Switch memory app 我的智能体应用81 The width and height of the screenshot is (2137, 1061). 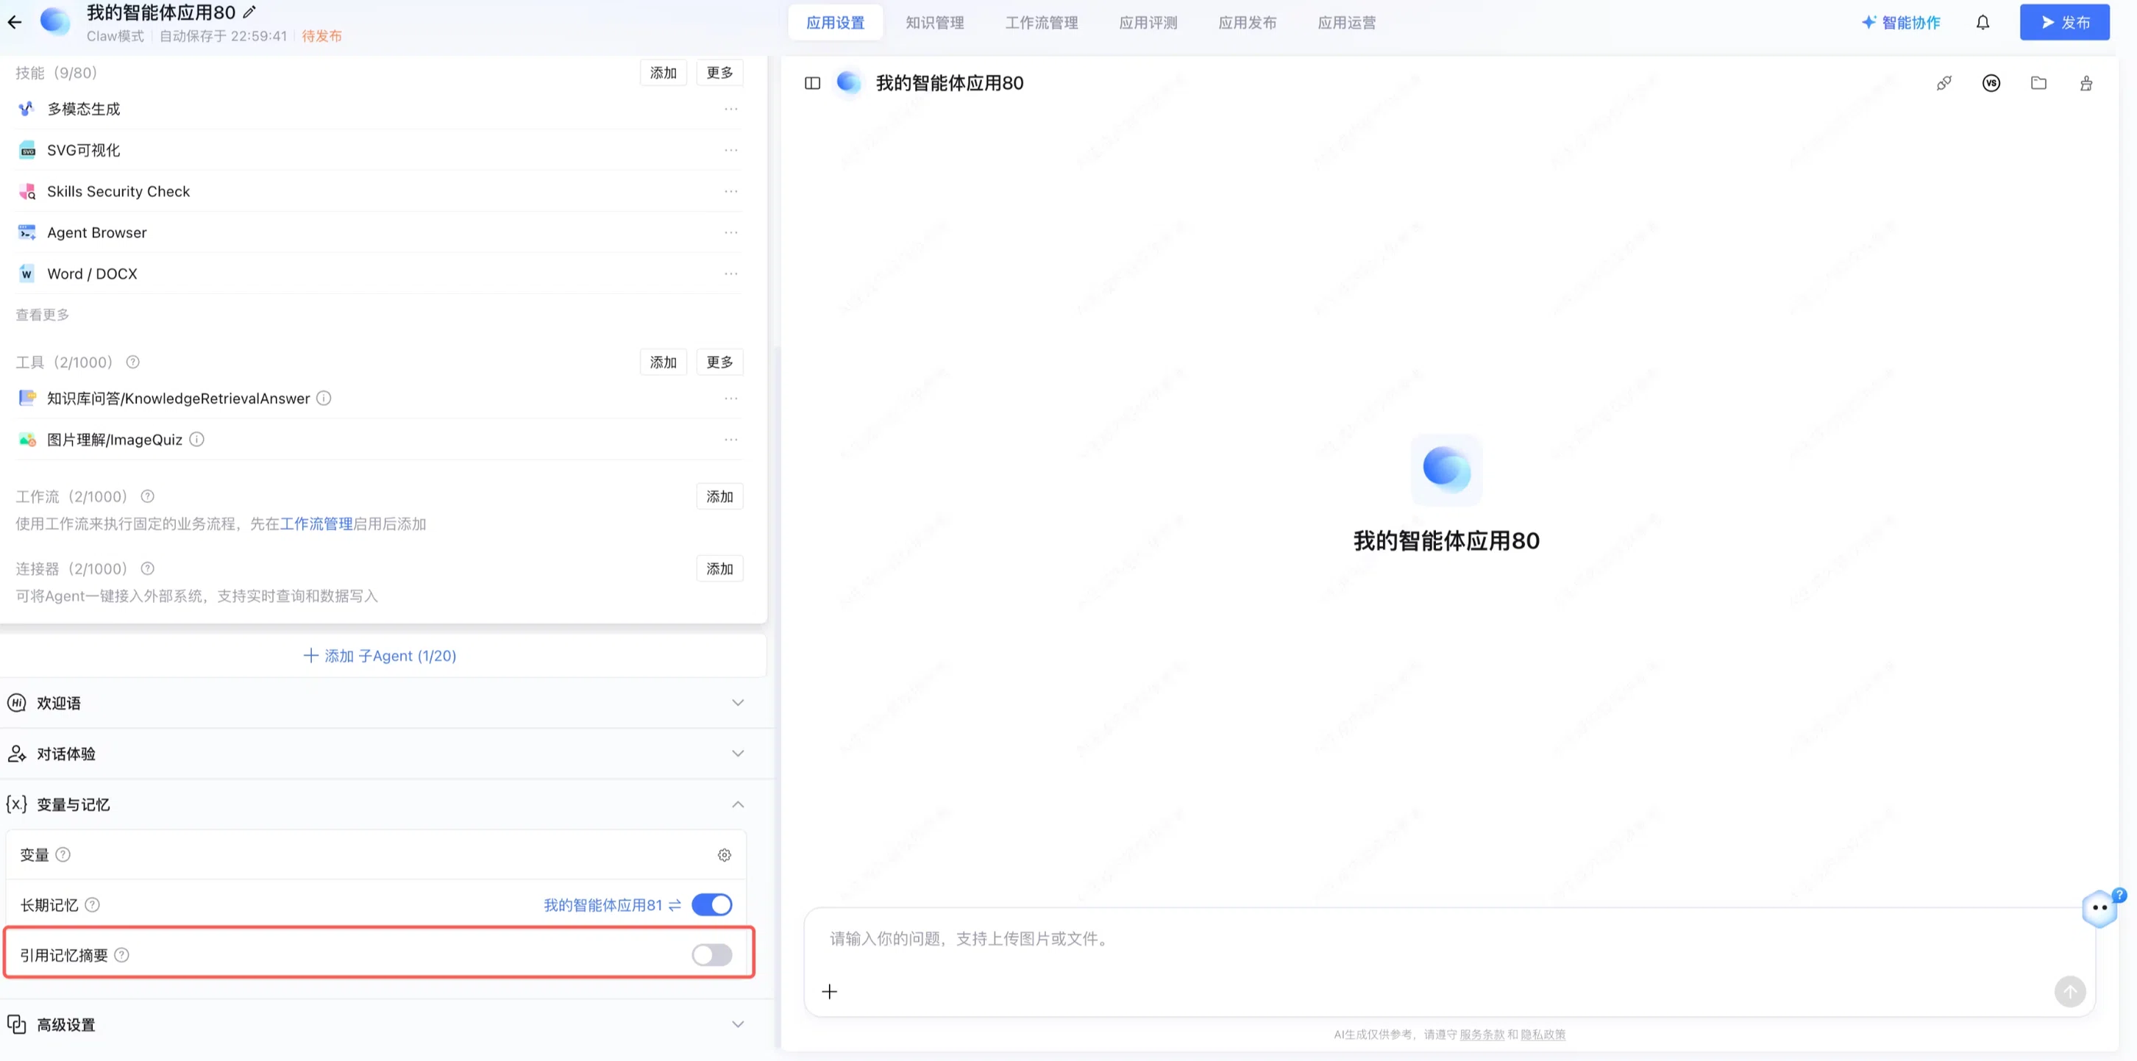pos(612,905)
